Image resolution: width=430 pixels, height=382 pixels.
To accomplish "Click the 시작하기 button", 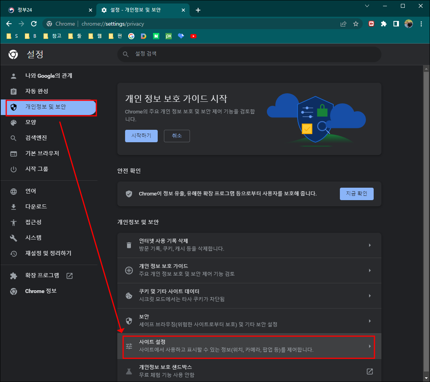I will [x=141, y=136].
